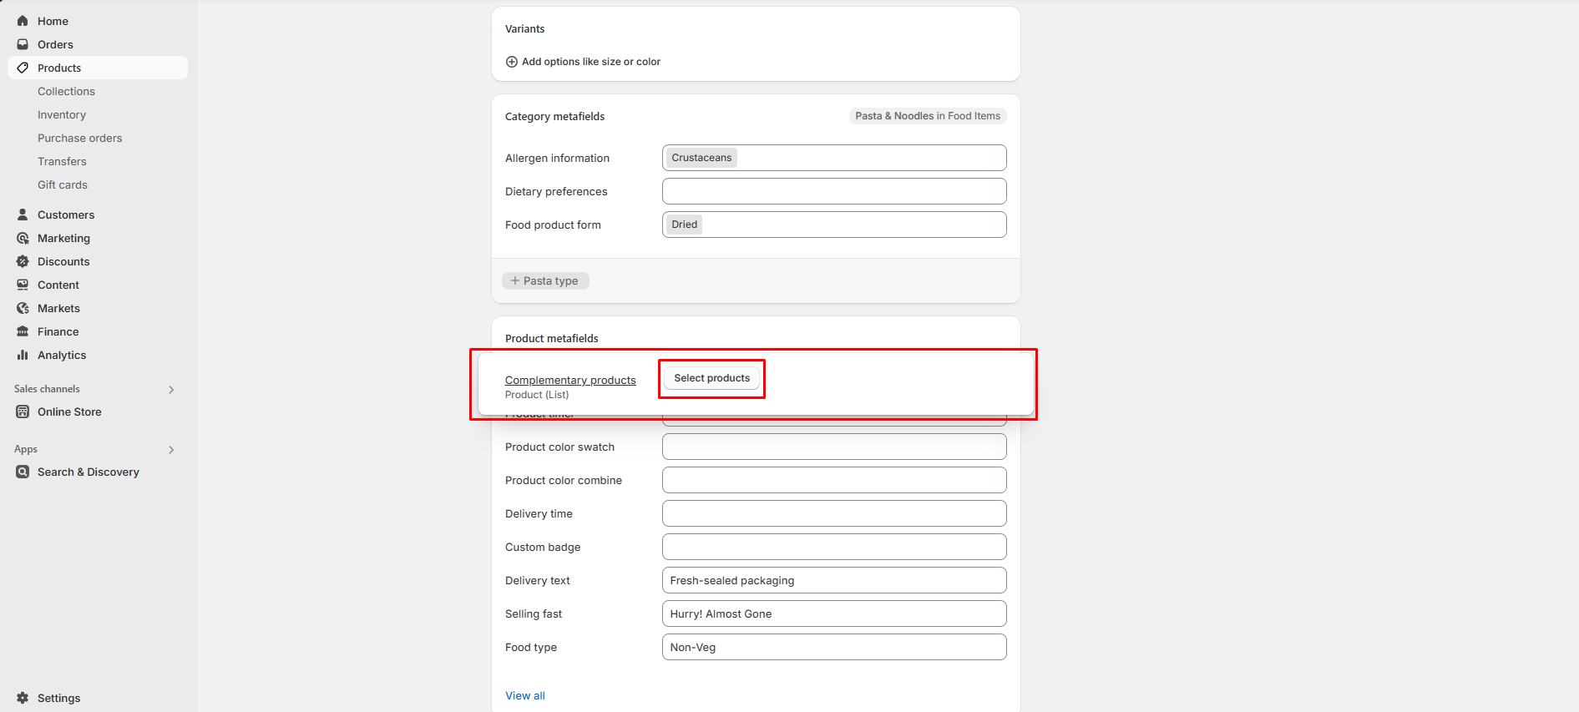1579x712 pixels.
Task: Expand the Apps section chevron
Action: point(171,450)
